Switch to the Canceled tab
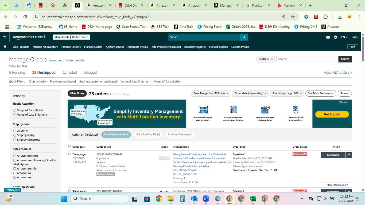 [x=70, y=72]
